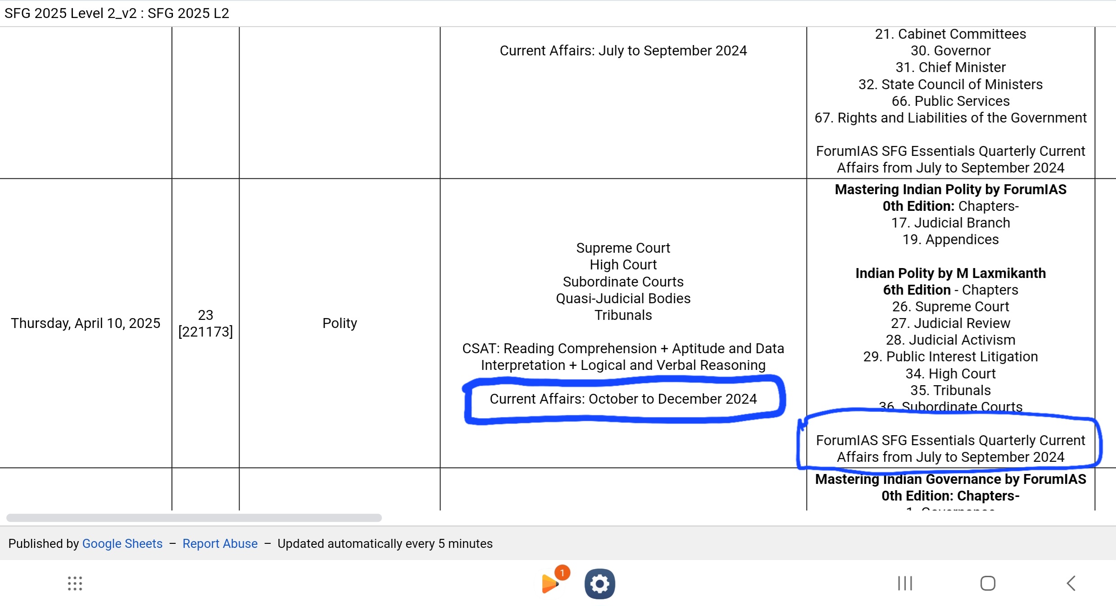The image size is (1116, 606).
Task: Launch the blue Settings gear app
Action: pyautogui.click(x=599, y=583)
